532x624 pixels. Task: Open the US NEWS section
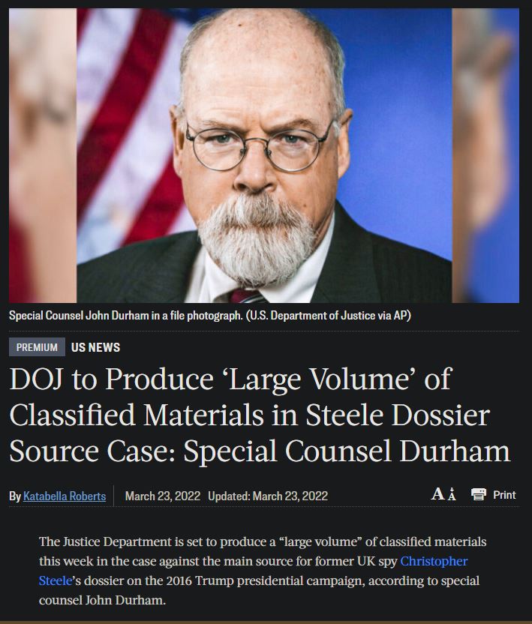[x=95, y=347]
